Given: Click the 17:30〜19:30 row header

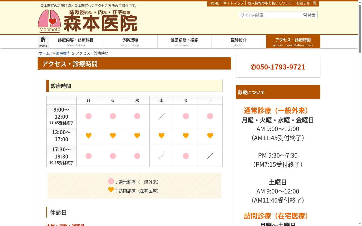Looking at the screenshot, I should coord(61,156).
